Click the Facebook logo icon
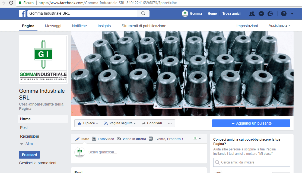 22,14
